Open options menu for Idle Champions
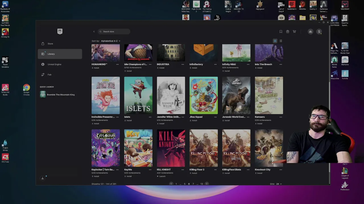 150,64
